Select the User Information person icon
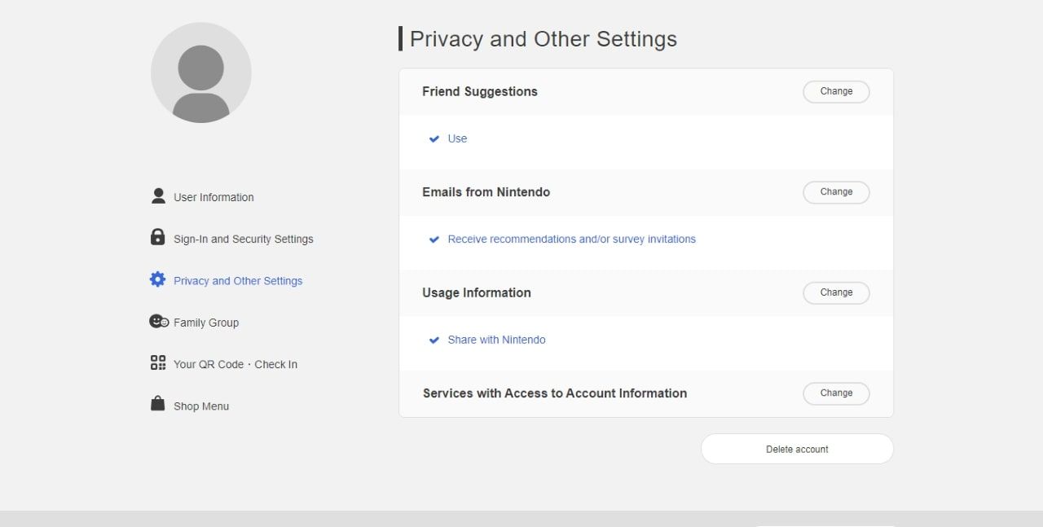 157,195
